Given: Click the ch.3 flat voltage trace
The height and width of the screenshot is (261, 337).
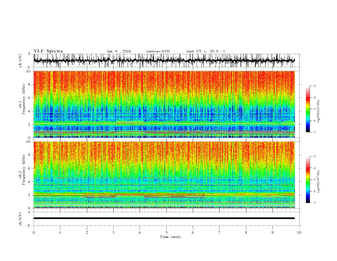Looking at the screenshot, I should coord(164,218).
